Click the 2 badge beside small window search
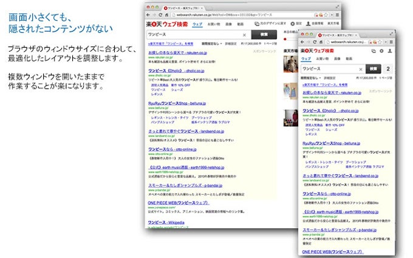The height and width of the screenshot is (258, 413). pos(387,69)
